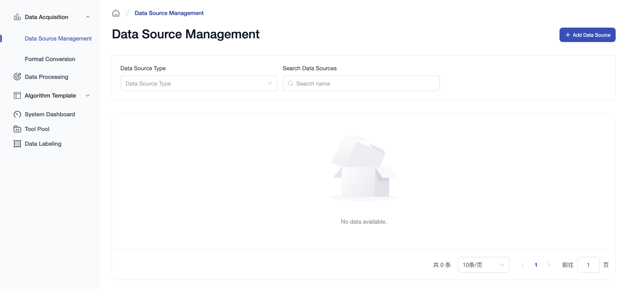Screen dimensions: 631x289
Task: Open the Data Source Type dropdown
Action: 199,83
